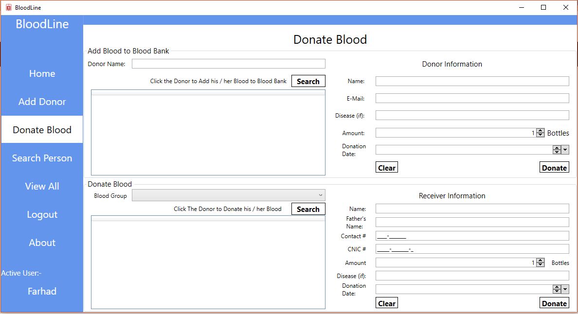Clear the Receiver Information form
Viewport: 578px width, 314px height.
(386, 302)
